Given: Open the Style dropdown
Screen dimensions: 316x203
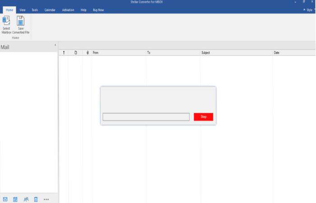Looking at the screenshot, I should pos(309,10).
